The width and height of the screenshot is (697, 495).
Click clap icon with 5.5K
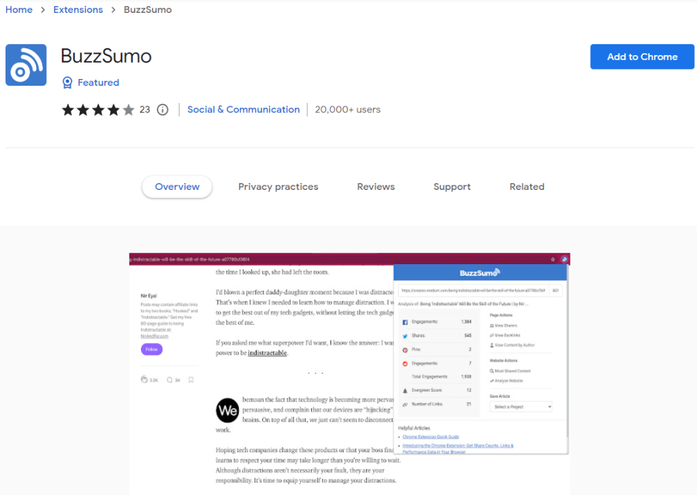pos(144,380)
